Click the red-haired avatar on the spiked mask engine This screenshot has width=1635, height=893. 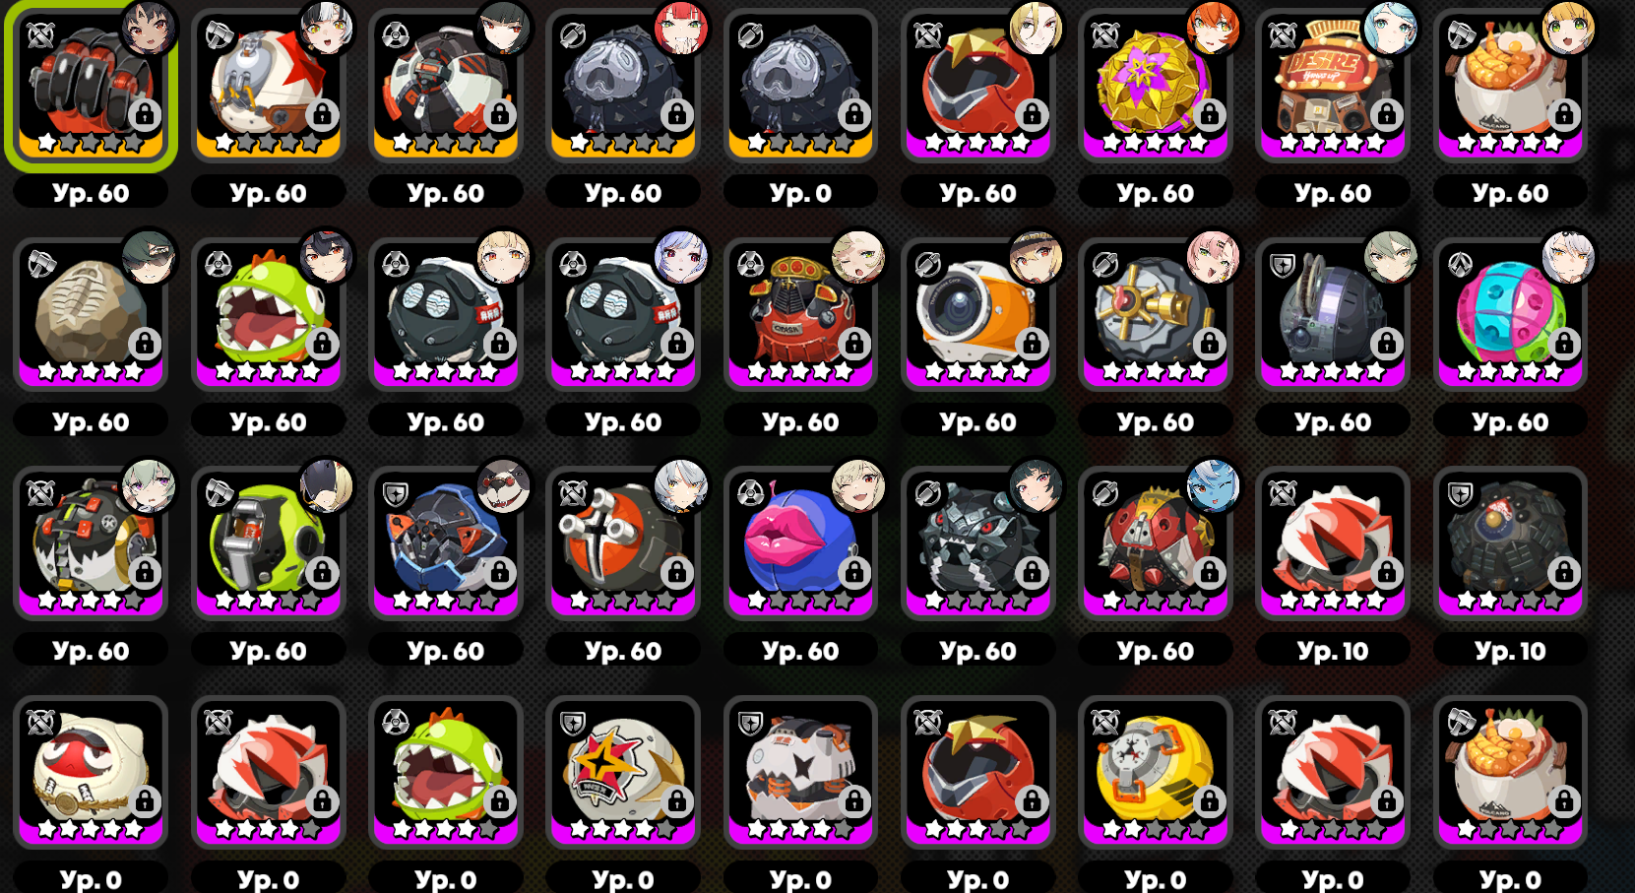(x=680, y=28)
